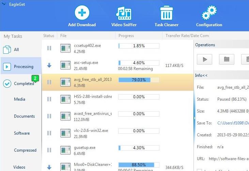This screenshot has height=171, width=249.
Task: Click the side panel collapse arrow
Action: (194, 118)
